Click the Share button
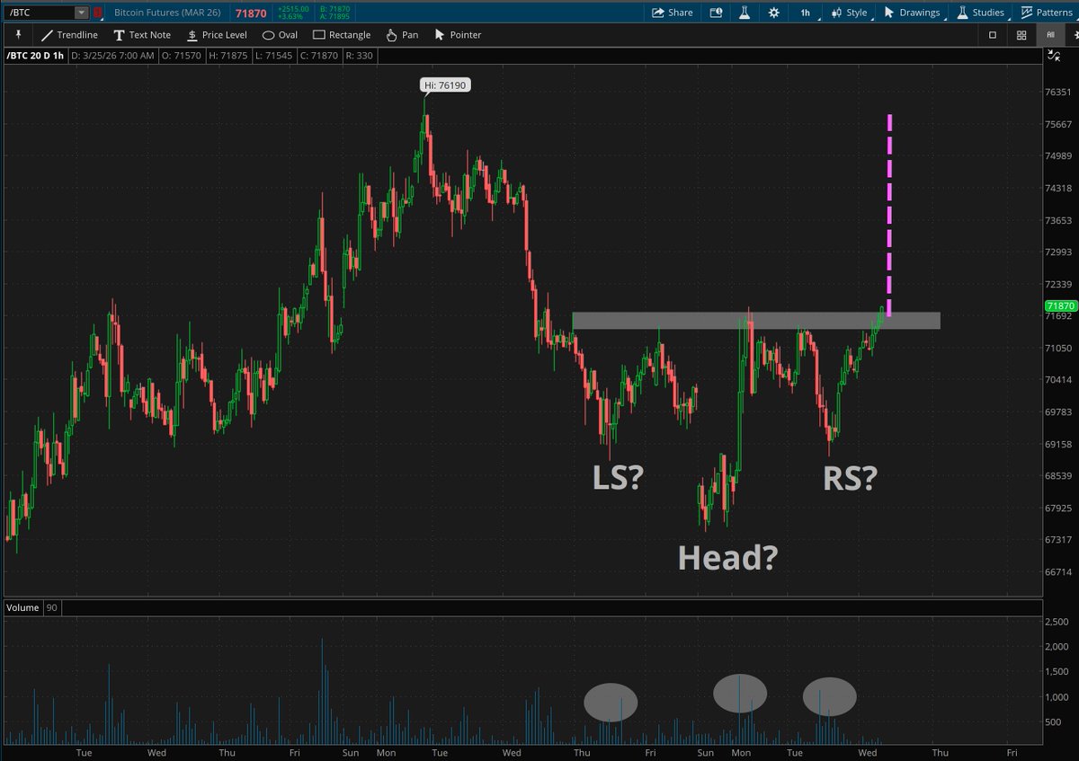 [x=672, y=13]
